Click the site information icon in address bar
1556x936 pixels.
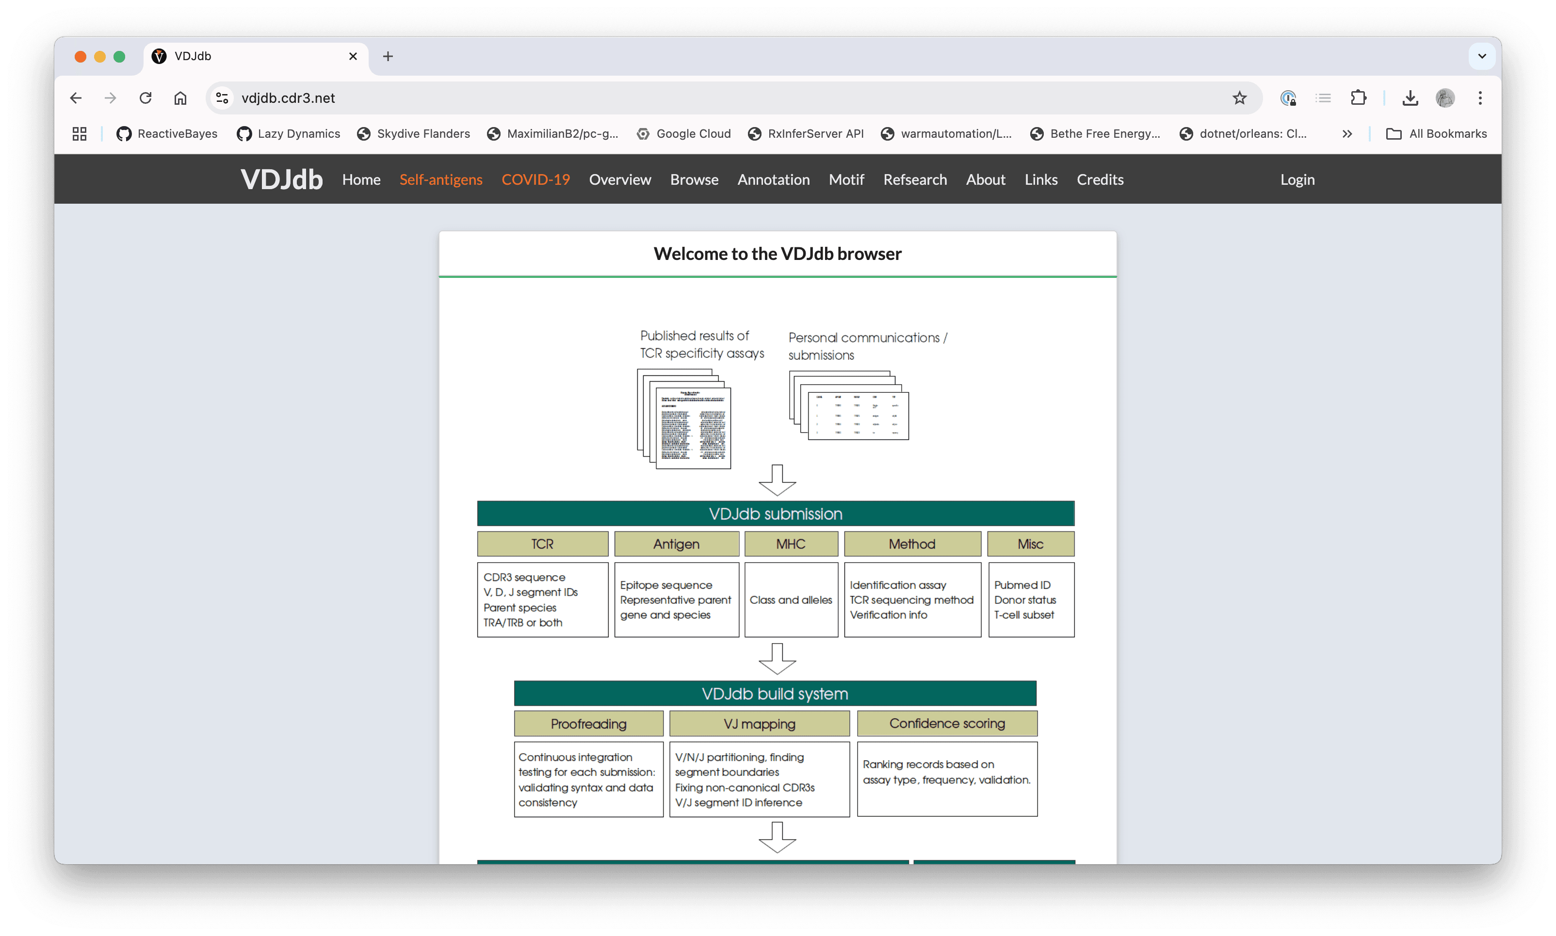click(222, 98)
